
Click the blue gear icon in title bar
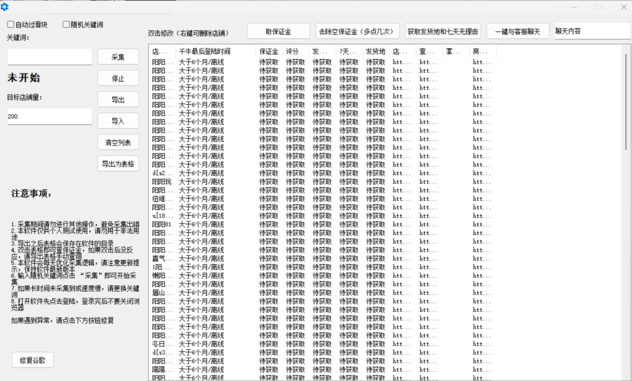(x=5, y=7)
